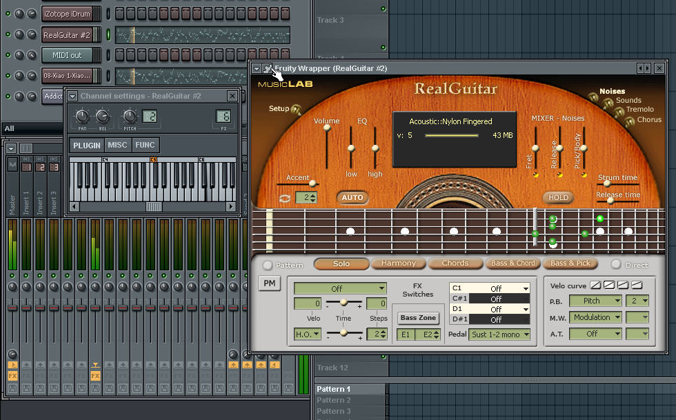Open the P.B. Pitch dropdown
The height and width of the screenshot is (420, 676).
pos(595,301)
